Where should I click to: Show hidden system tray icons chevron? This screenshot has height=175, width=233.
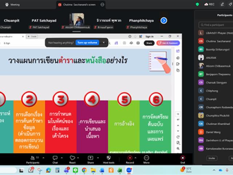tap(214, 170)
